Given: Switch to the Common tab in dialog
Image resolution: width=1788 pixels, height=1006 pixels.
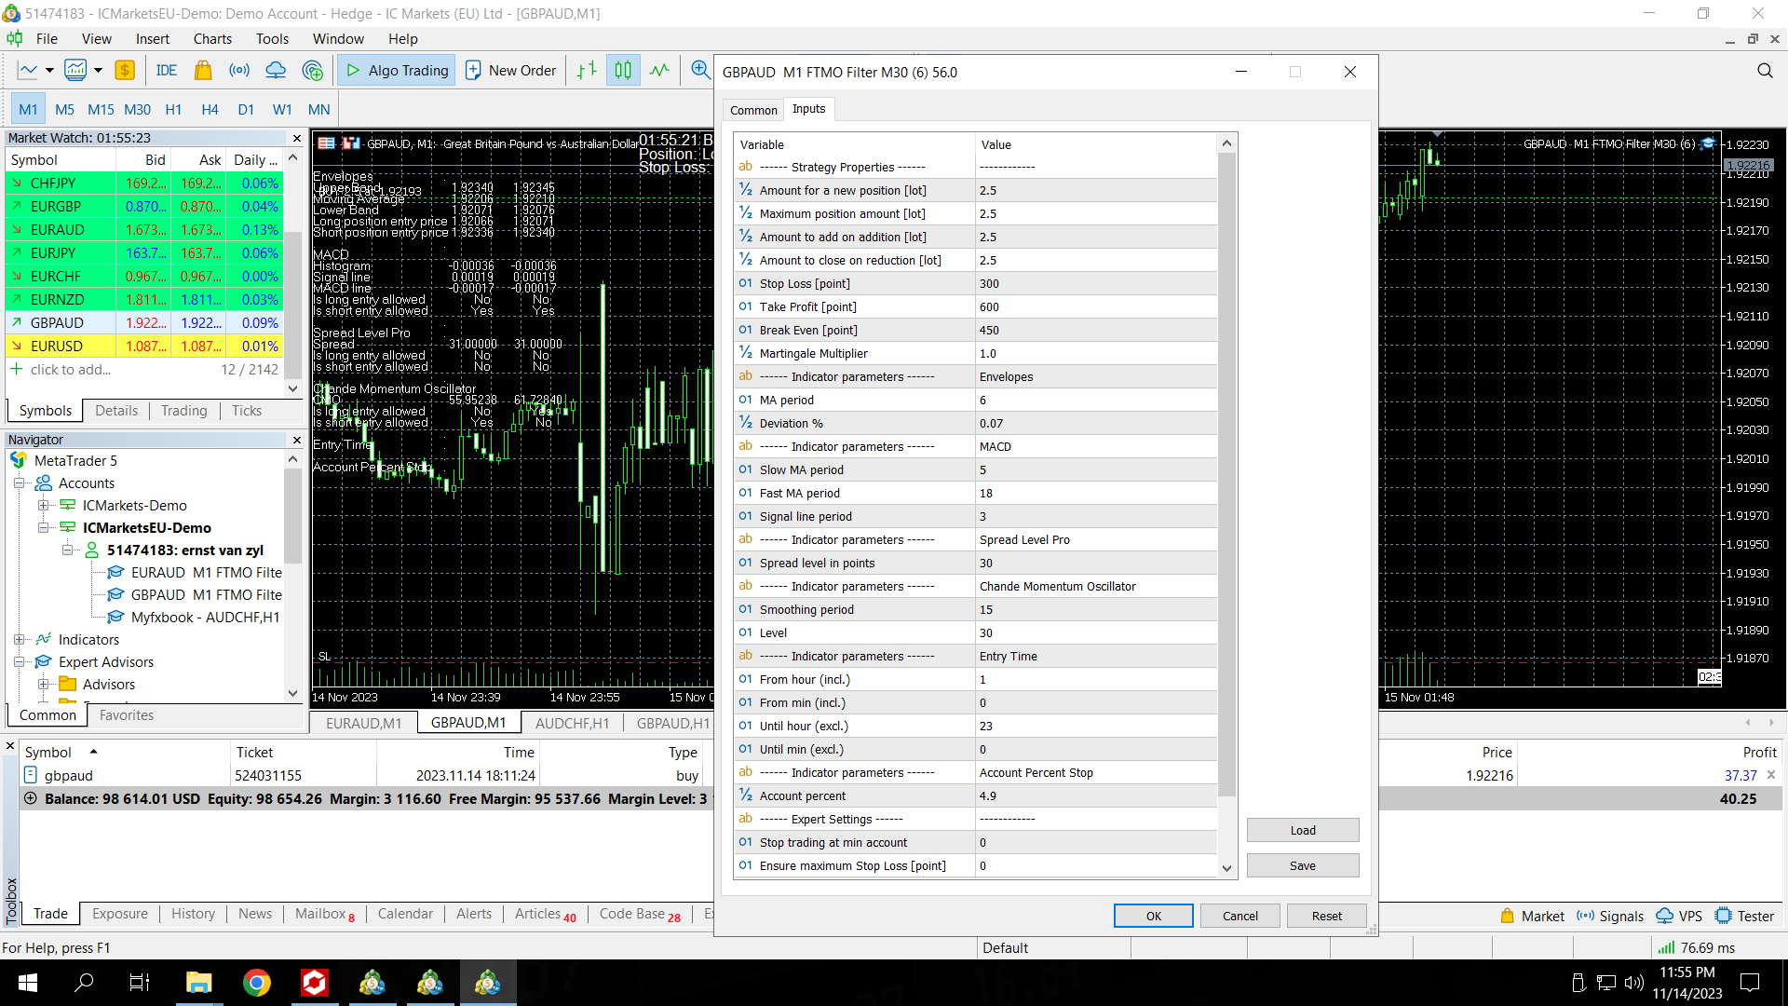Looking at the screenshot, I should click(x=753, y=110).
